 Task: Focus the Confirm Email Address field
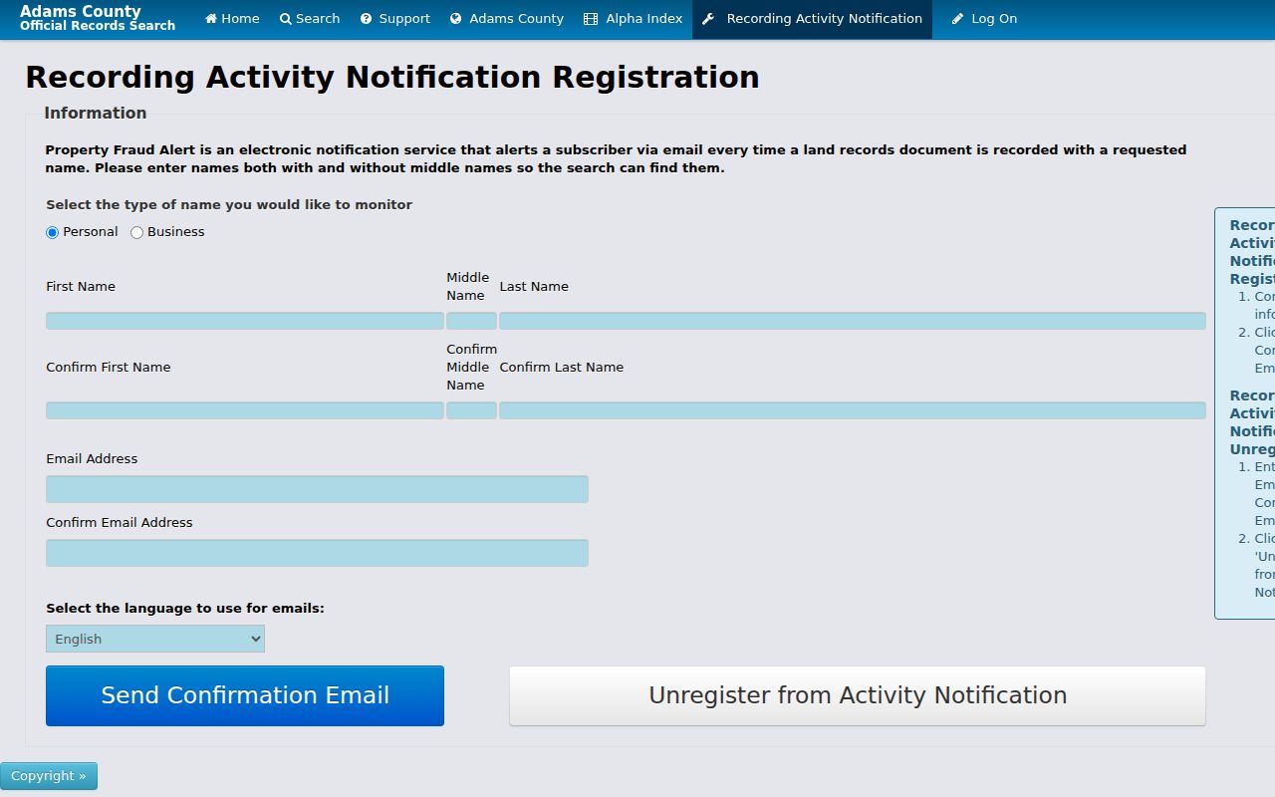point(317,553)
